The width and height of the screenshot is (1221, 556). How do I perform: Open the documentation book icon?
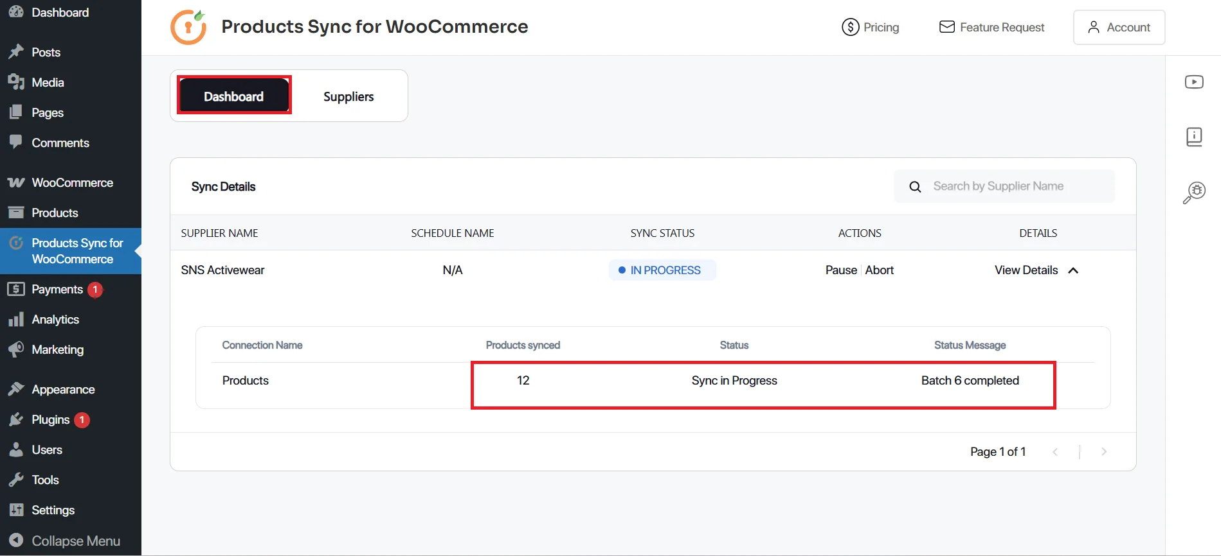[x=1194, y=137]
